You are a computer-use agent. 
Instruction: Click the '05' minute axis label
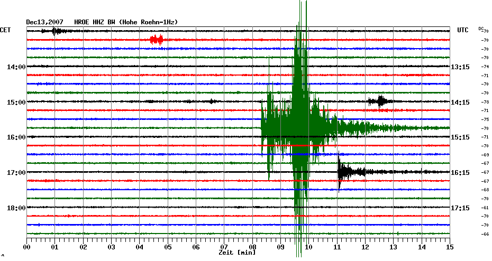[x=168, y=247]
